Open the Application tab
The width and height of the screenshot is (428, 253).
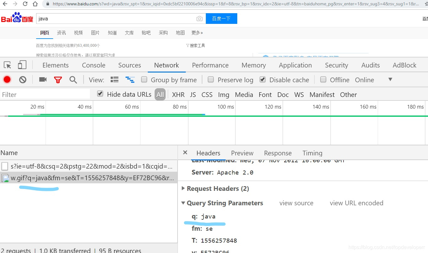pyautogui.click(x=295, y=65)
